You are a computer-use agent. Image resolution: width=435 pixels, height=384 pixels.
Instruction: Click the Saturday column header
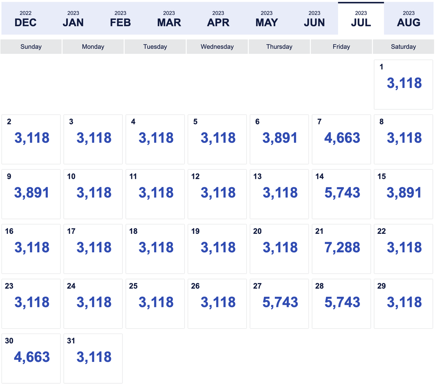[403, 46]
